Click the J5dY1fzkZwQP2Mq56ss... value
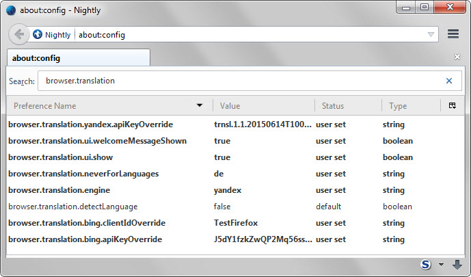The height and width of the screenshot is (277, 471). click(263, 239)
